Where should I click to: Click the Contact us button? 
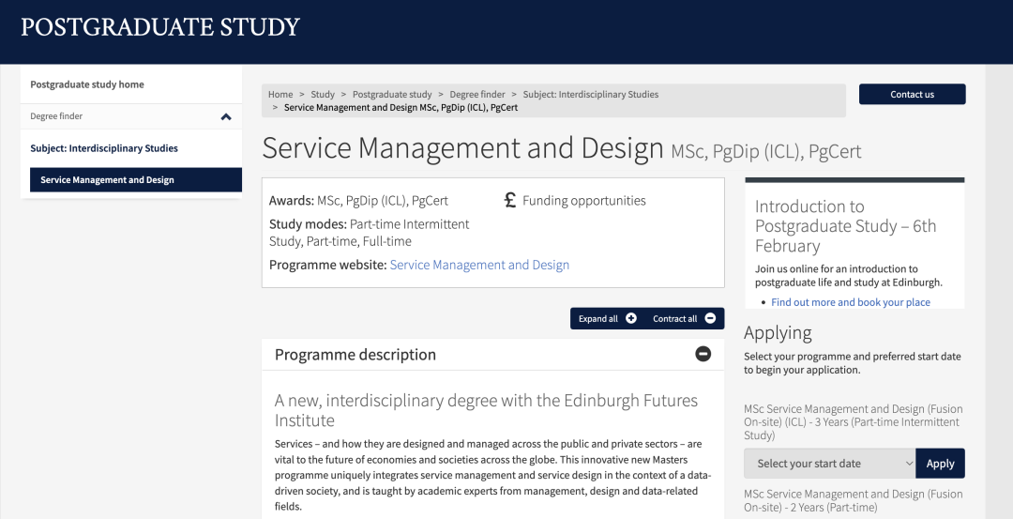pyautogui.click(x=912, y=94)
